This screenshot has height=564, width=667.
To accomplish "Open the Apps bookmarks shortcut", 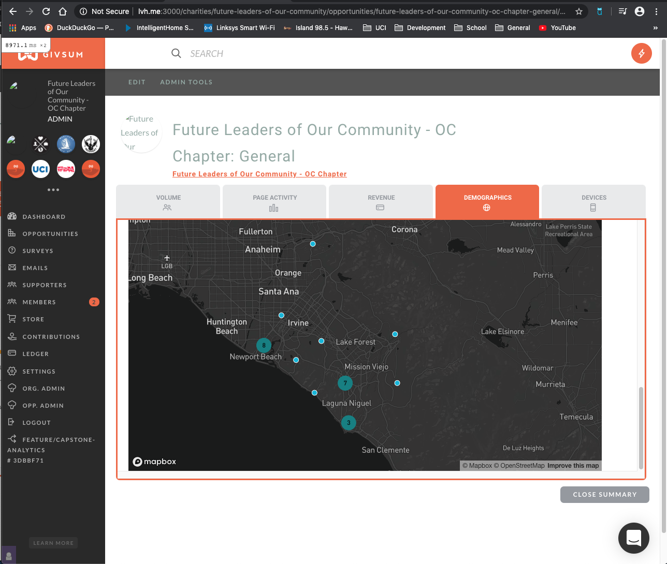I will 23,28.
